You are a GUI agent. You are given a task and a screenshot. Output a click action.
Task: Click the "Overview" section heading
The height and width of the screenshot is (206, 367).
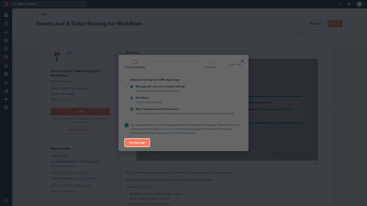tap(132, 53)
